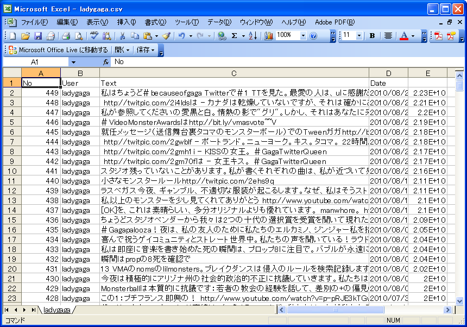Viewport: 467px width, 327px height.
Task: Click the Name Box showing A1
Action: [36, 62]
